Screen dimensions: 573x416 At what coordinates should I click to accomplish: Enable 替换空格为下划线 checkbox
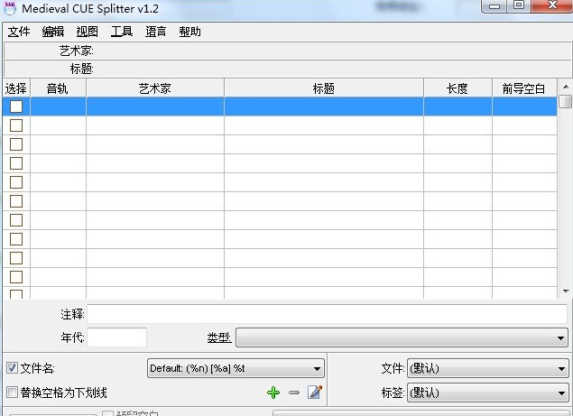(x=12, y=393)
